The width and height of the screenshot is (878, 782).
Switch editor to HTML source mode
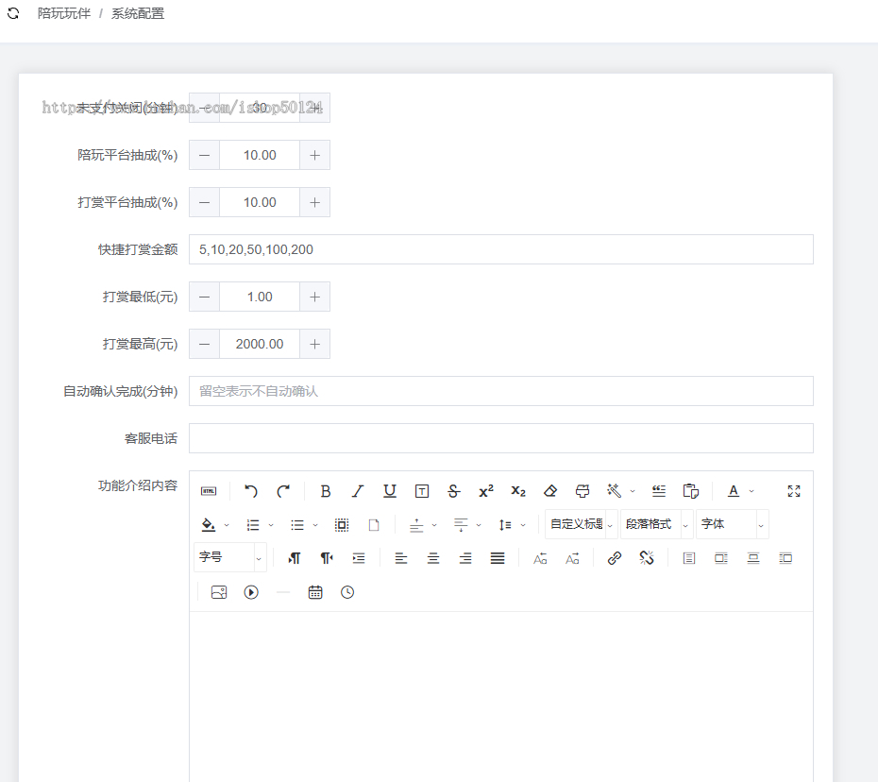pyautogui.click(x=209, y=491)
